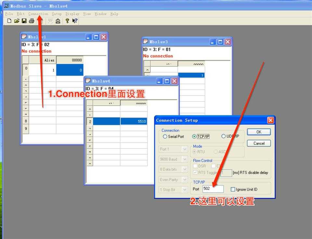Select the highlighted 0 value cell in Mbslav1
312x239 pixels.
(x=70, y=70)
